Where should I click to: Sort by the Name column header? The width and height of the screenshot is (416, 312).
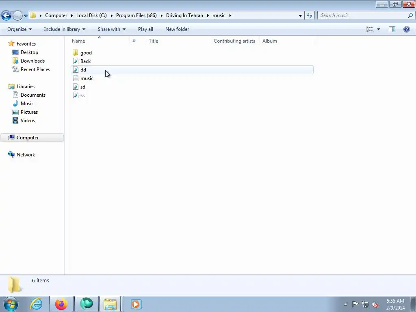tap(101, 41)
